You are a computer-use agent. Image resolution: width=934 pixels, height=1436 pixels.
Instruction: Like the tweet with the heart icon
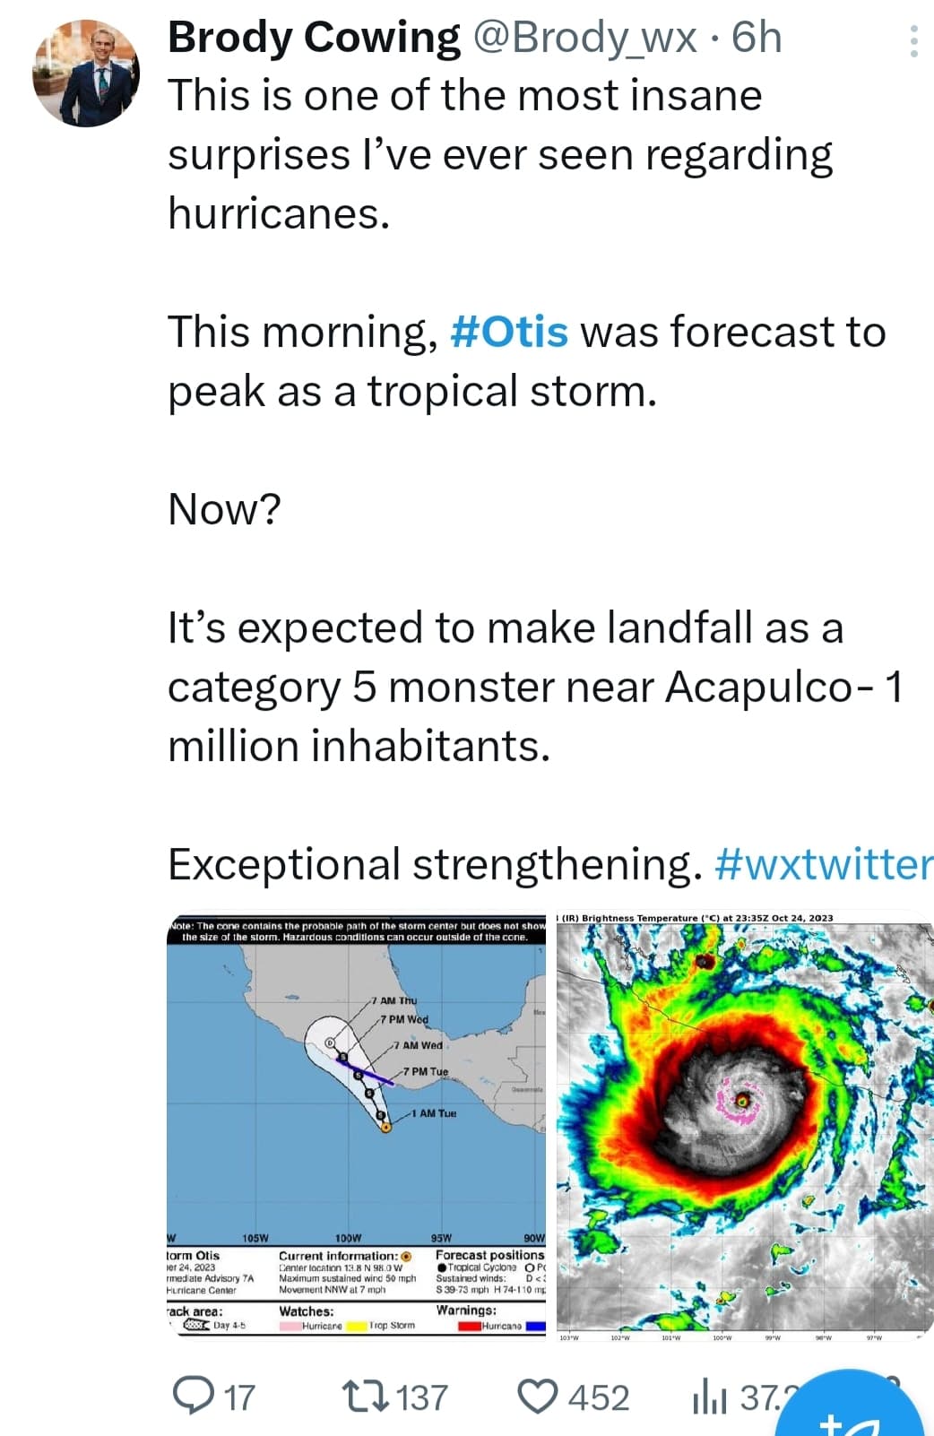click(x=539, y=1397)
